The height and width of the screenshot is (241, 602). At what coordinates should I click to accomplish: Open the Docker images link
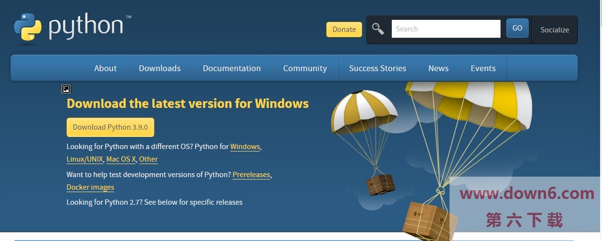coord(90,187)
